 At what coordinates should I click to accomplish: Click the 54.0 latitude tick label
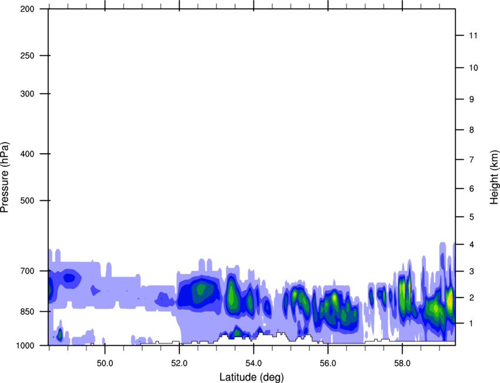254,364
